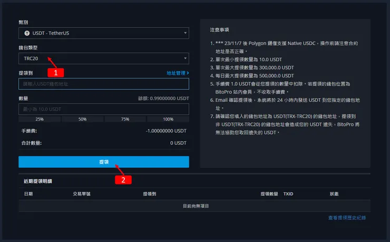Click the 提領數量 column header
Screen dimensions: 390x242
pyautogui.click(x=269, y=193)
